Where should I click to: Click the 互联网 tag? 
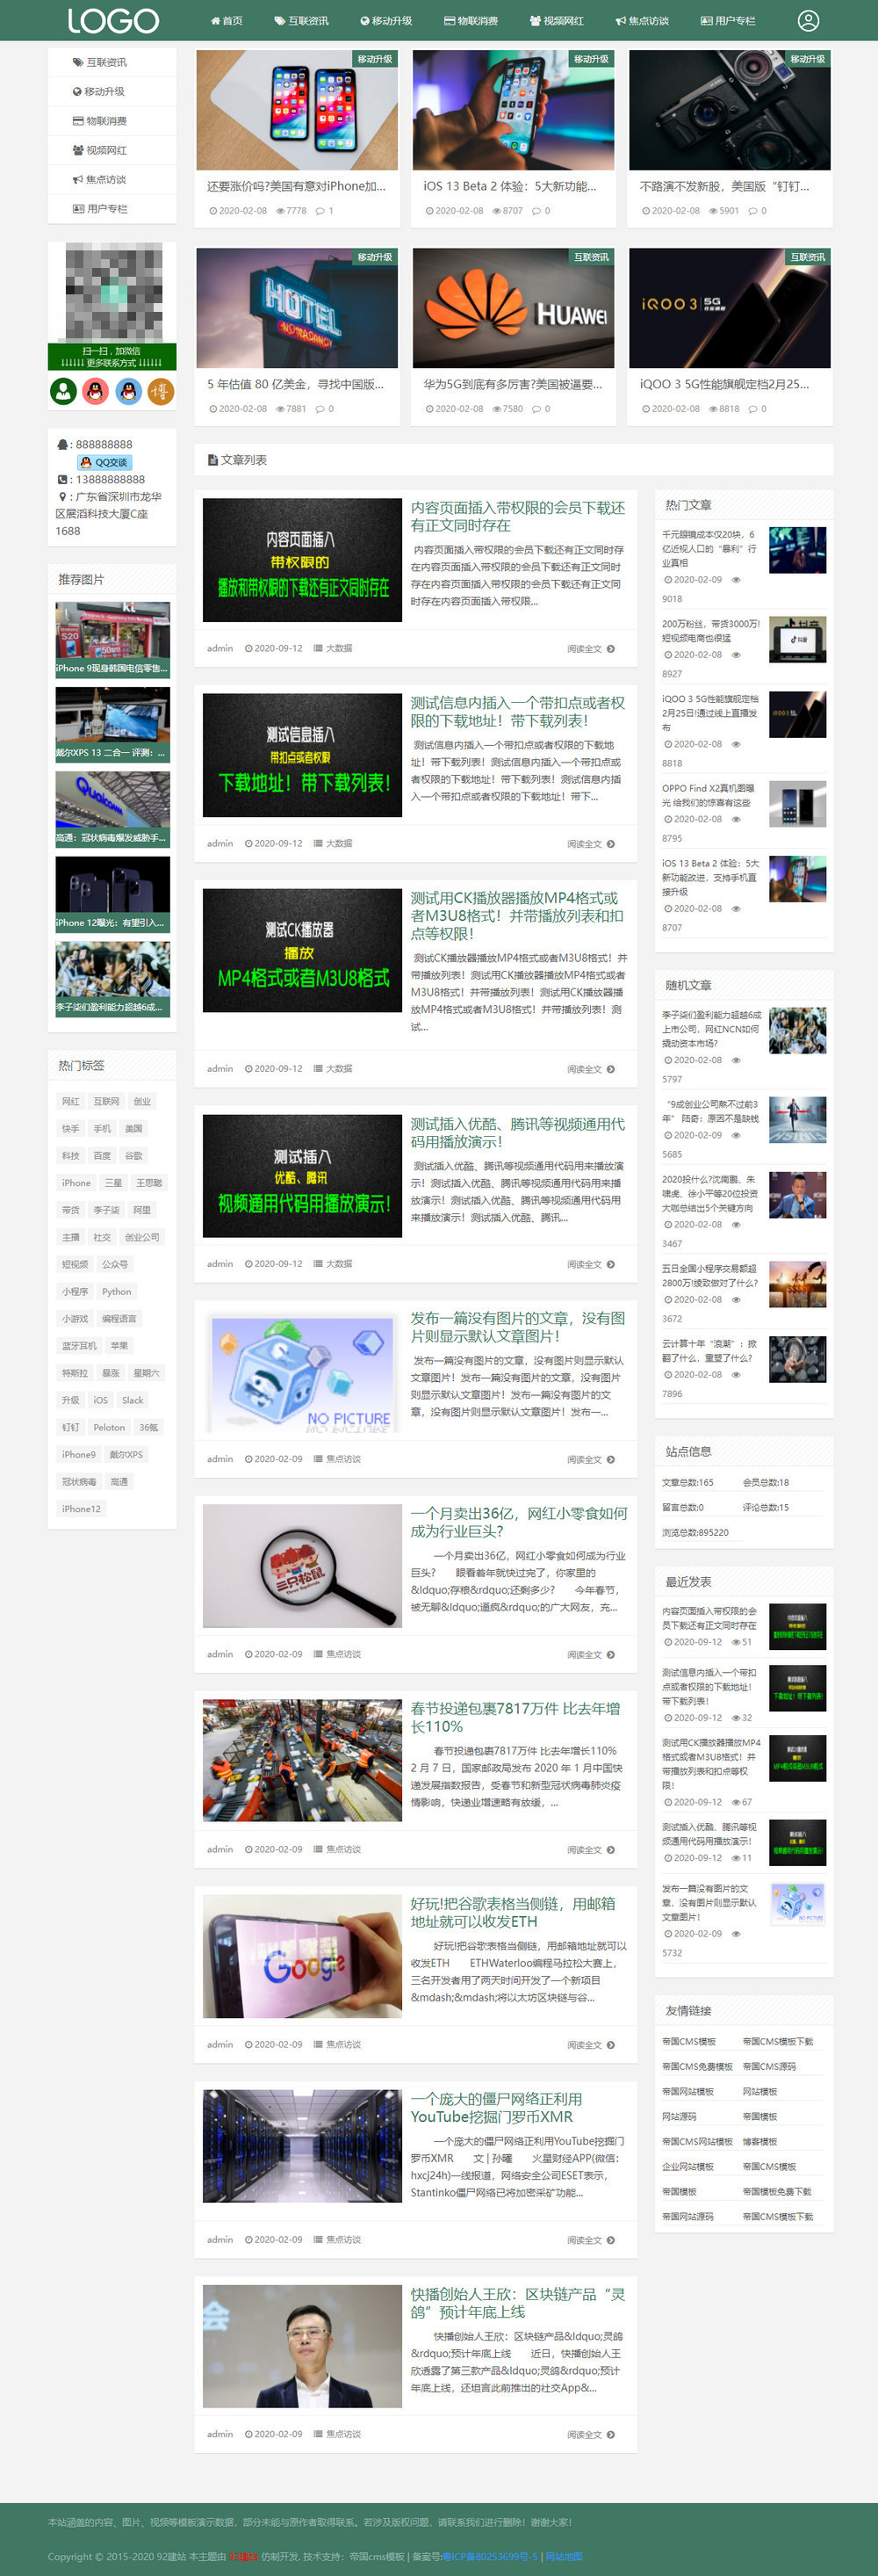106,1101
